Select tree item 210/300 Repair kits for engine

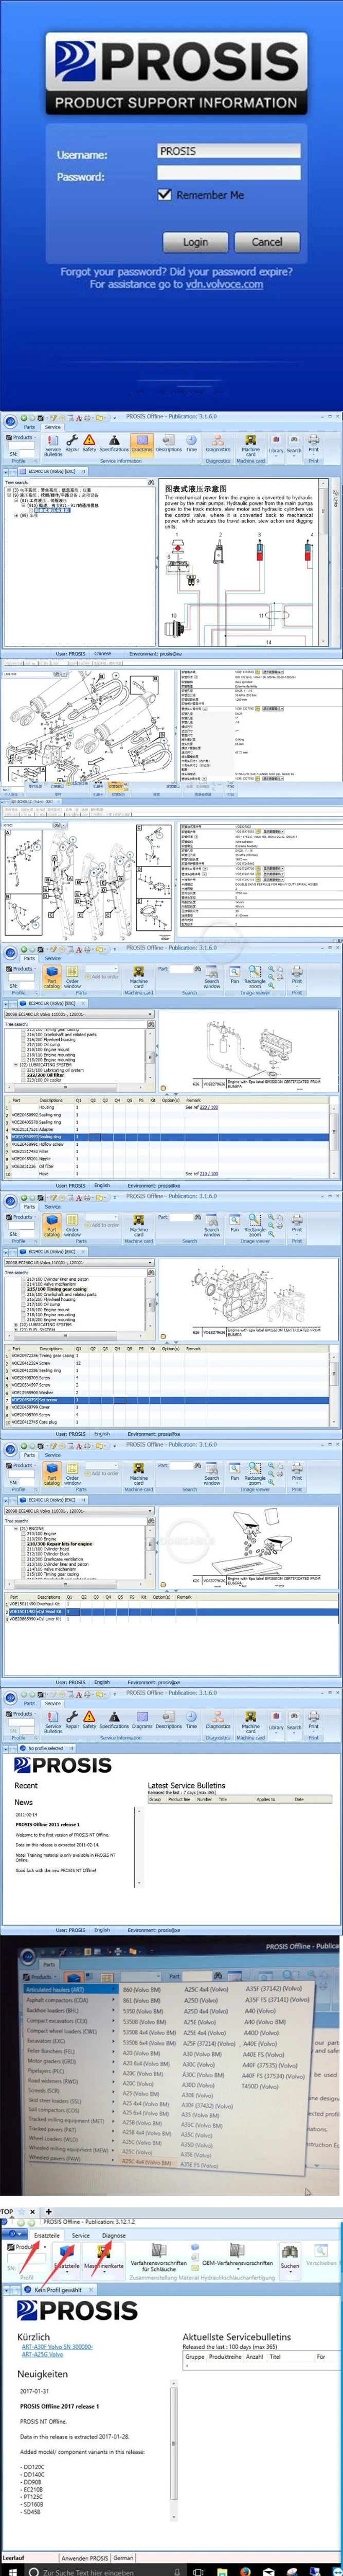click(x=59, y=1543)
